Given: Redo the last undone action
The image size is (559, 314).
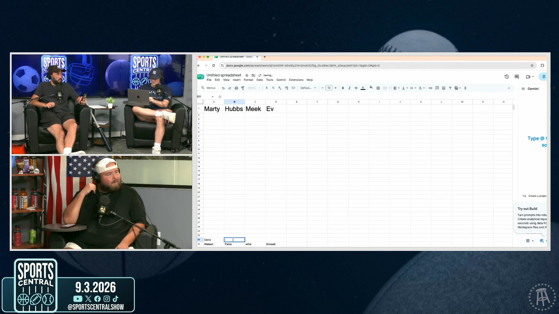Looking at the screenshot, I should pos(230,88).
